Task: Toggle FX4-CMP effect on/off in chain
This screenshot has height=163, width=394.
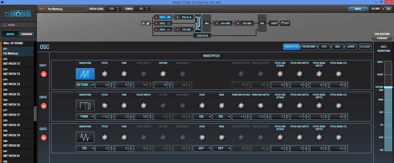Action: coord(217,23)
